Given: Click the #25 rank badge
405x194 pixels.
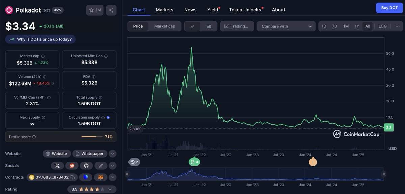Looking at the screenshot, I should 58,10.
